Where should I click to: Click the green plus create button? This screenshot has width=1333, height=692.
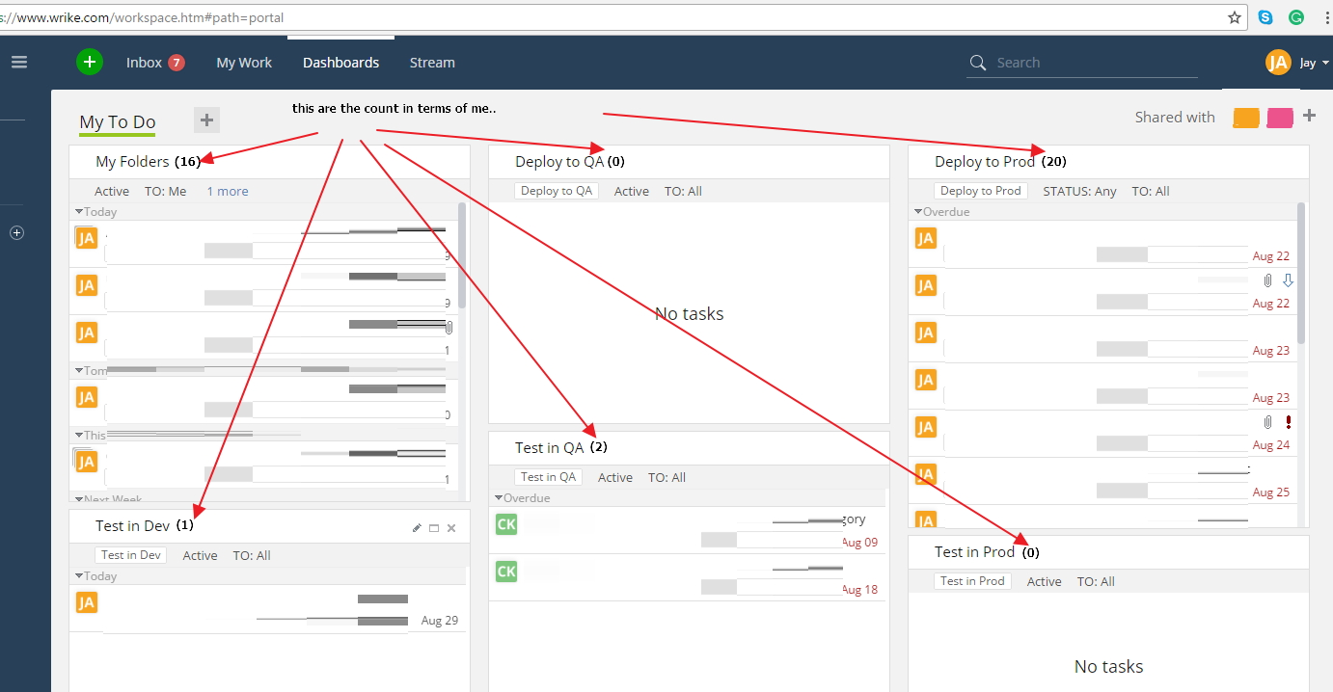pos(89,63)
